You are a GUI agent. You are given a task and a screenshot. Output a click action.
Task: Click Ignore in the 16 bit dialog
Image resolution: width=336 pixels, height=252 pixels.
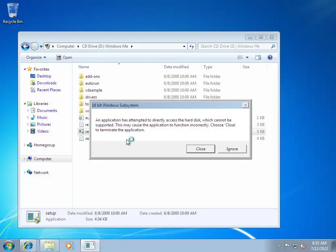[232, 149]
